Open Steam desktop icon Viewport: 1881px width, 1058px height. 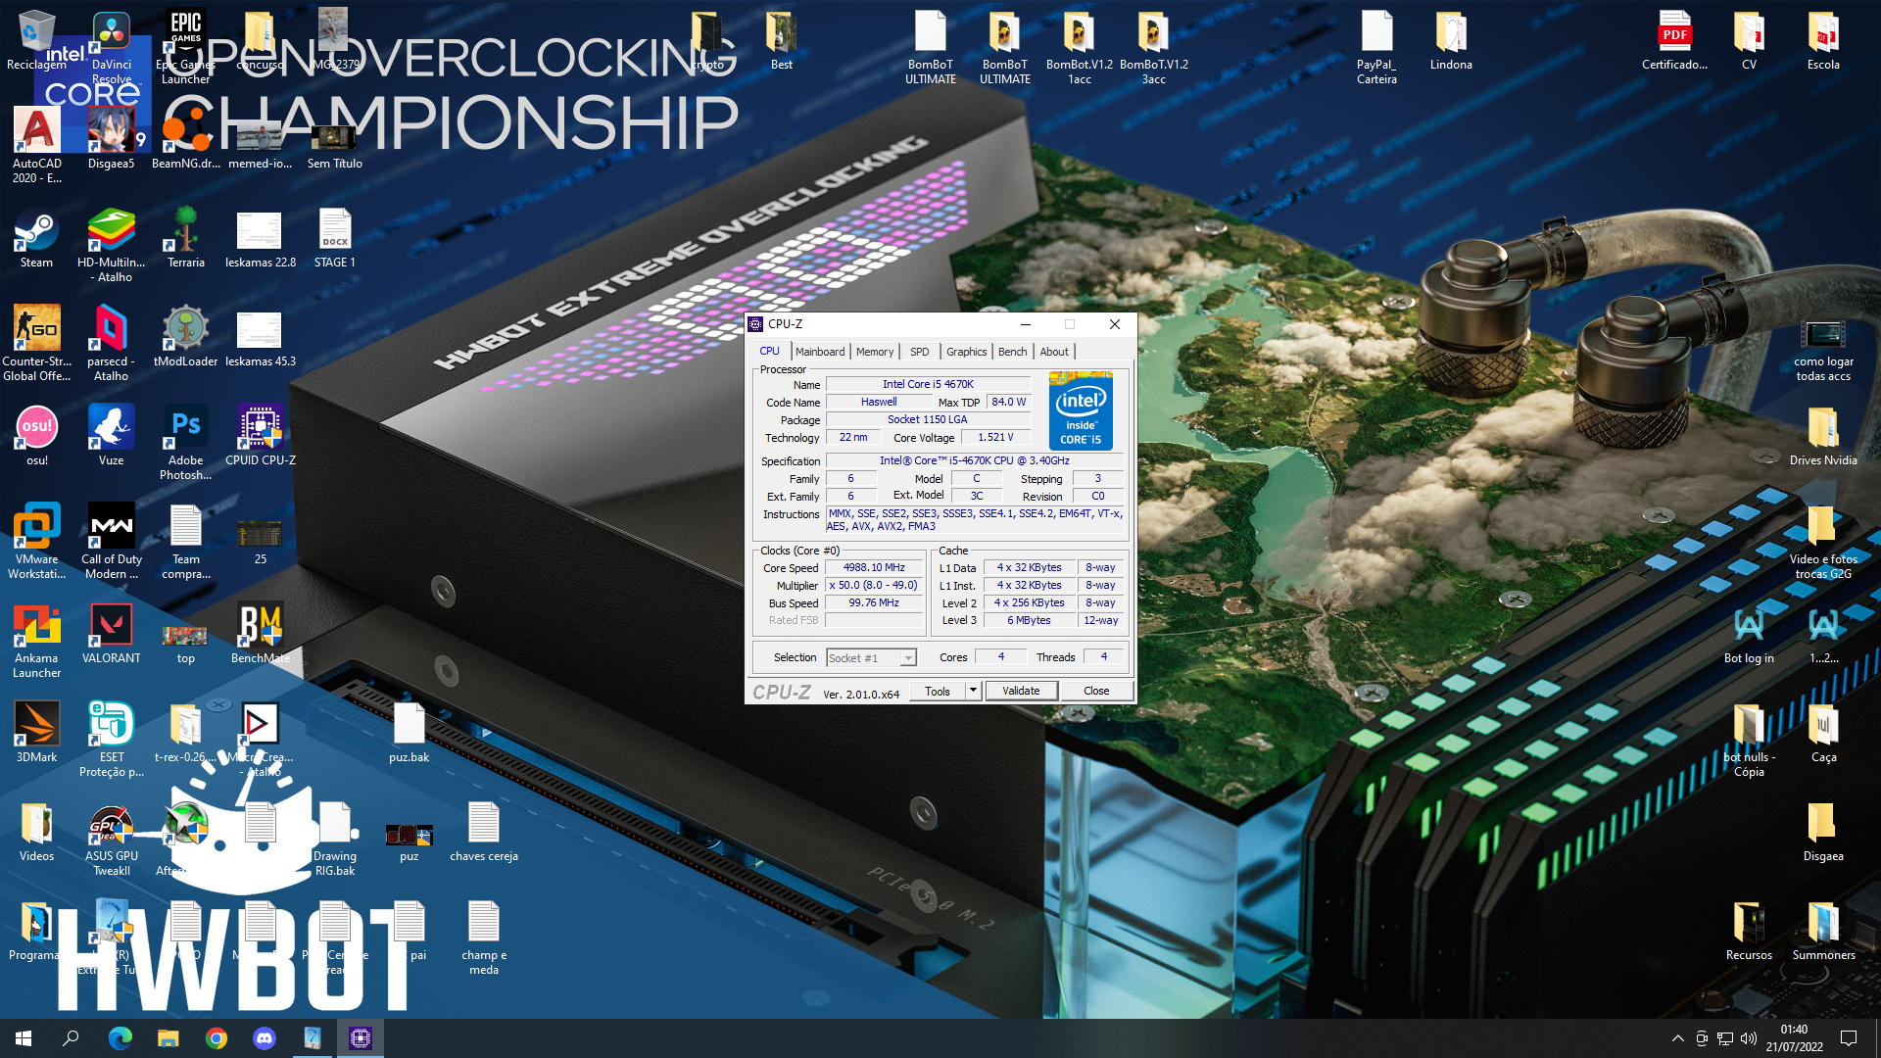point(36,238)
